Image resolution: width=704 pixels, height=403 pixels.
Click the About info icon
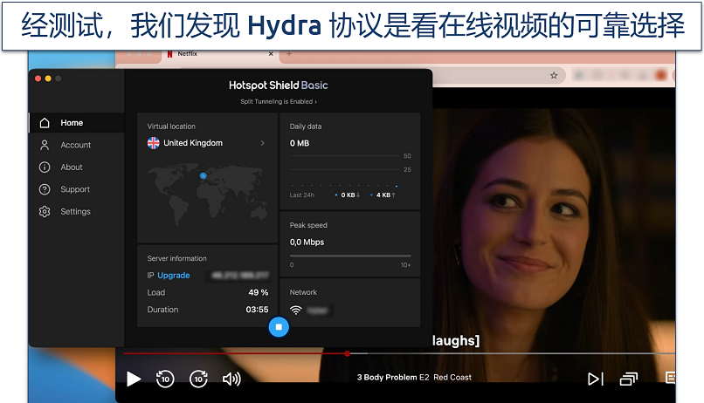click(45, 167)
